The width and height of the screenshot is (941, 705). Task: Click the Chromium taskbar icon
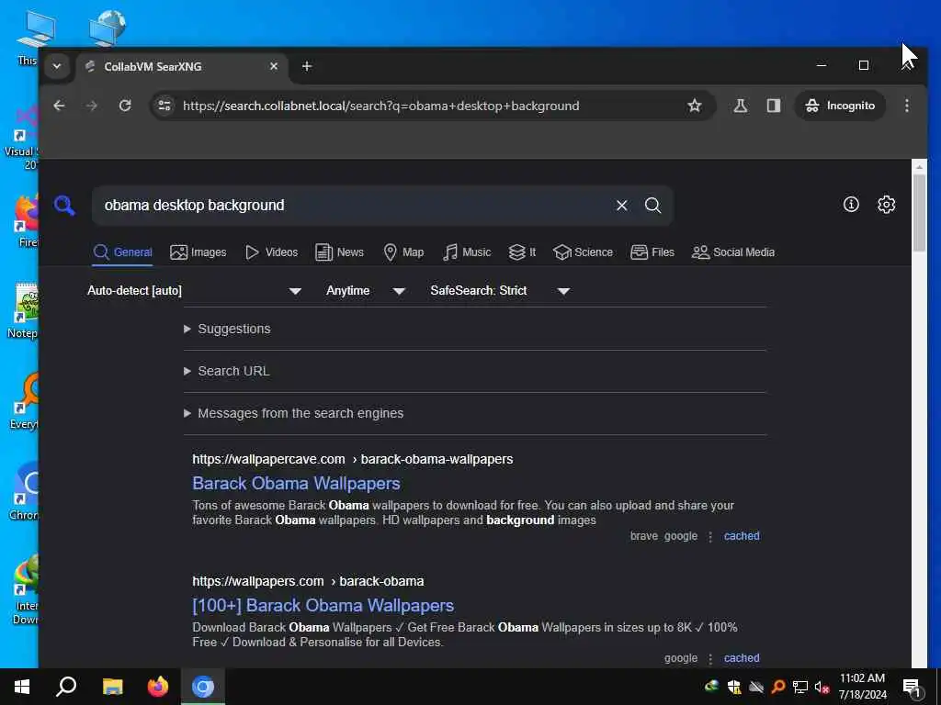pos(203,687)
